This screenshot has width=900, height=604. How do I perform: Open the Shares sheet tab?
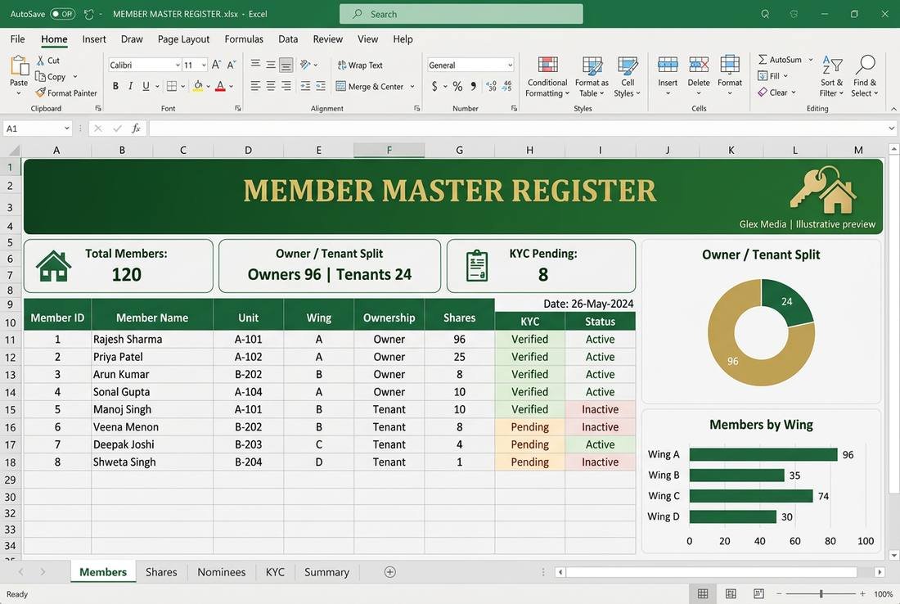click(161, 572)
